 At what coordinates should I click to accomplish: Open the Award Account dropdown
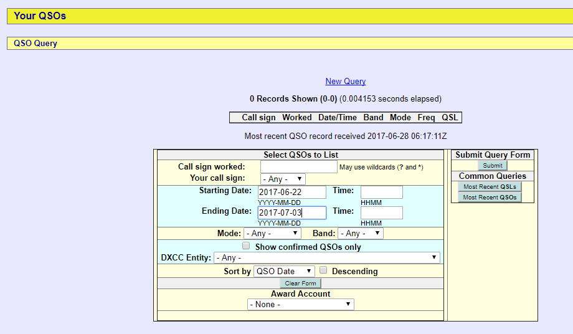(300, 304)
